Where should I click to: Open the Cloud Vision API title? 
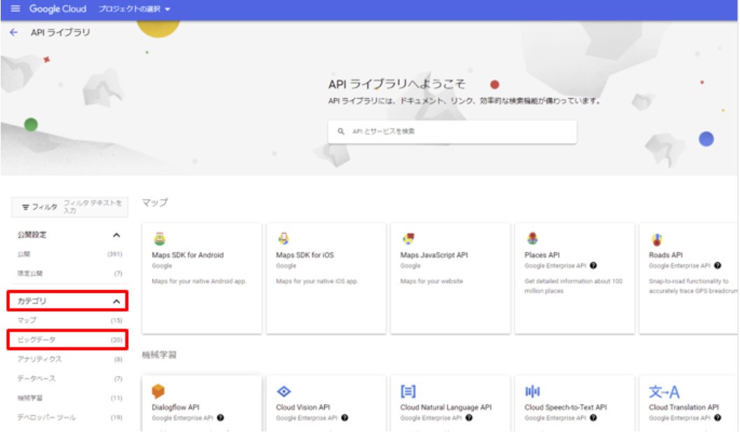(x=303, y=407)
